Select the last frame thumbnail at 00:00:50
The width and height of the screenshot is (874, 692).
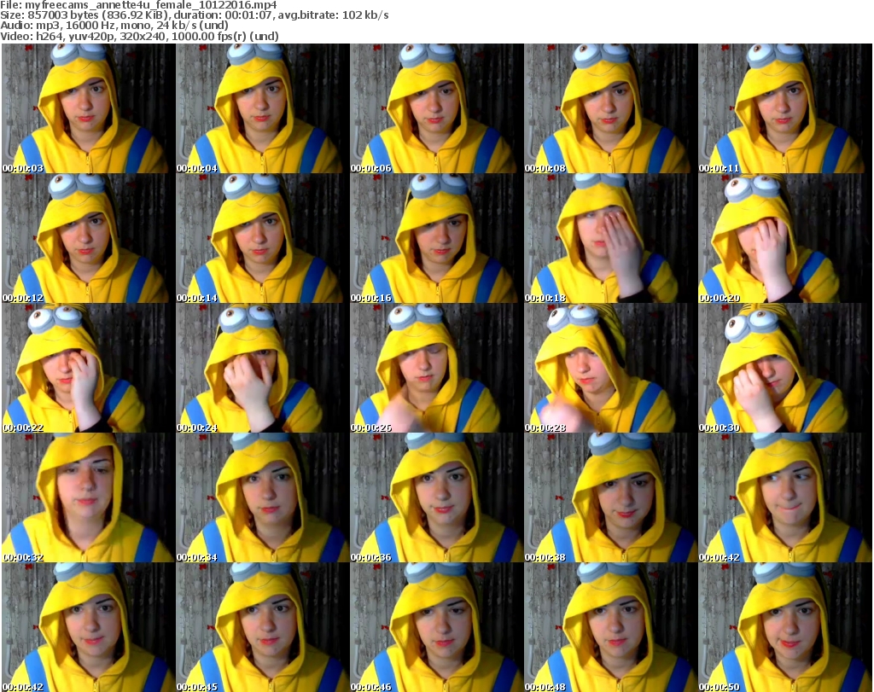coord(785,627)
